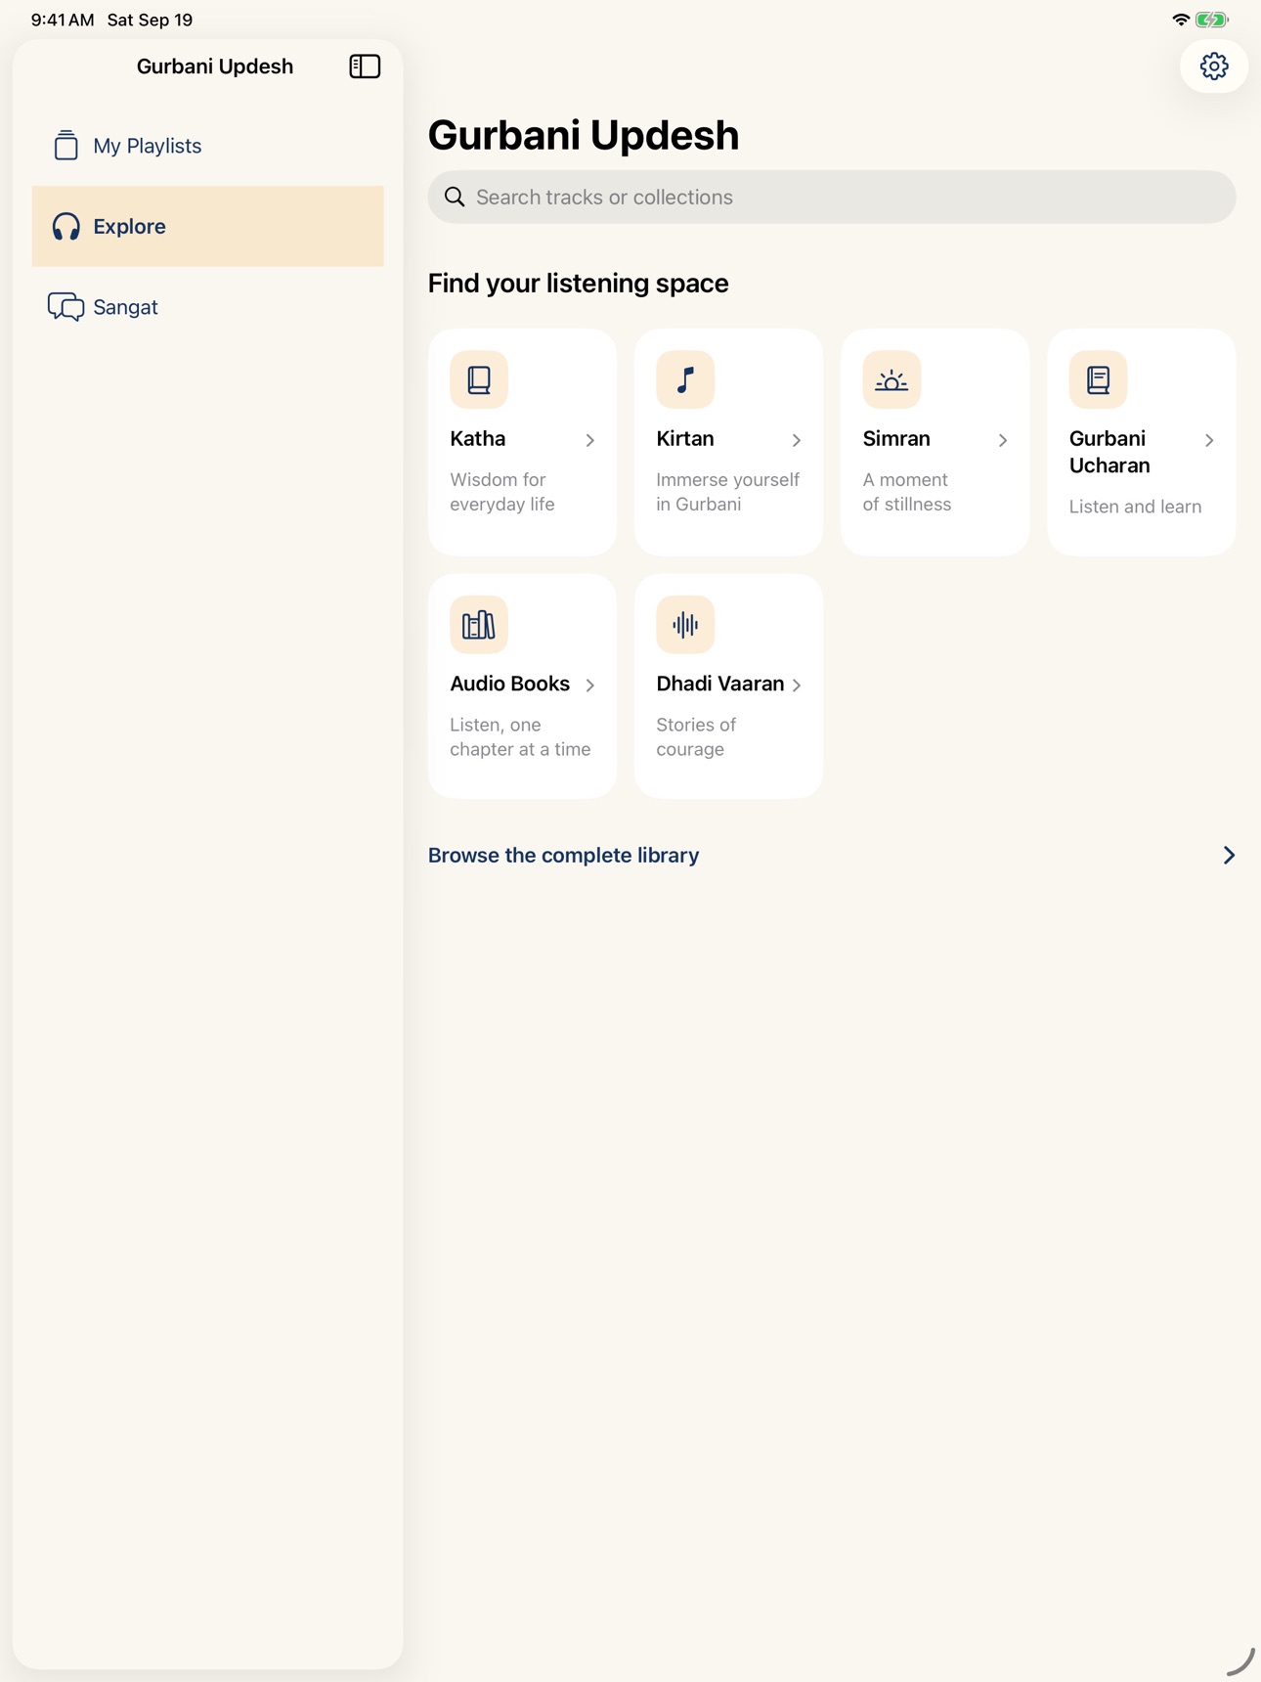
Task: Click the 'Stories of courage' text
Action: tap(696, 736)
